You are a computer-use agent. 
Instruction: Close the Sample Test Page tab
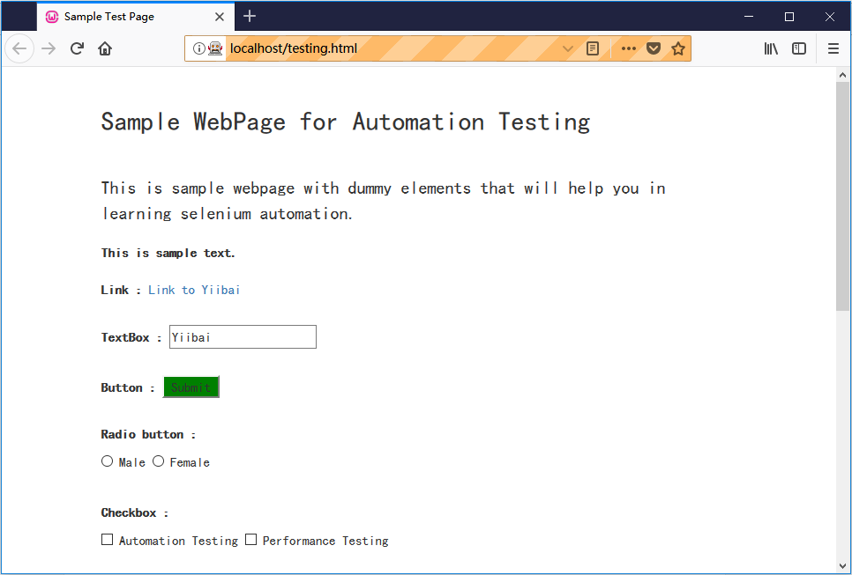coord(220,17)
